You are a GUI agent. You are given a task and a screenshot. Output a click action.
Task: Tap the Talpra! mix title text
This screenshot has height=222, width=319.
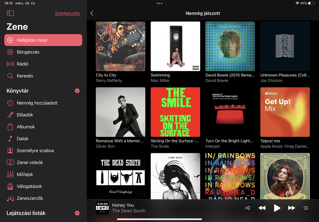pyautogui.click(x=270, y=141)
